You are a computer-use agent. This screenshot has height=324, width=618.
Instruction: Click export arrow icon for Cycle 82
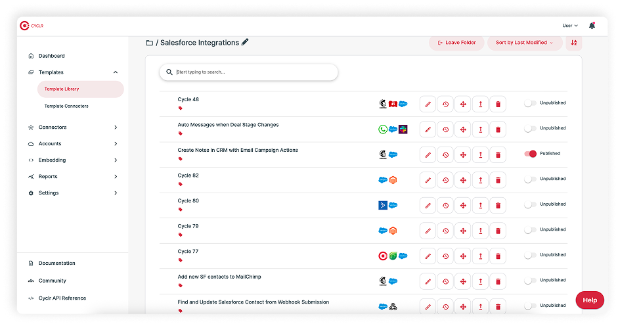481,180
